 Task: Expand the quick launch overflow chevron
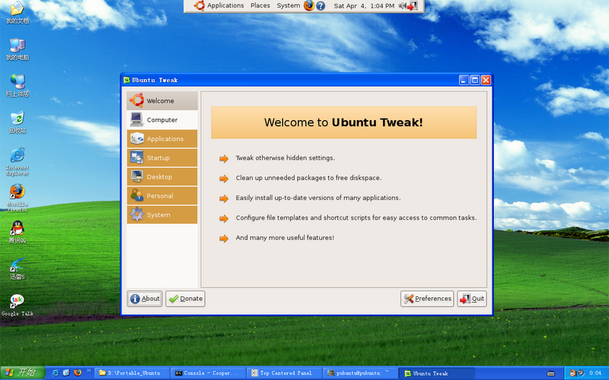click(88, 371)
